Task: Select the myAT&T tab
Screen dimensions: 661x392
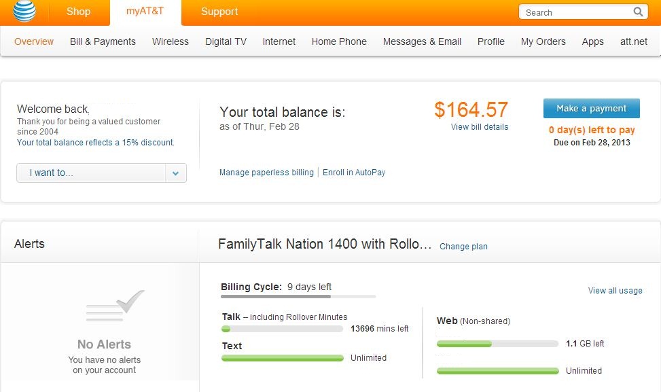Action: coord(145,12)
